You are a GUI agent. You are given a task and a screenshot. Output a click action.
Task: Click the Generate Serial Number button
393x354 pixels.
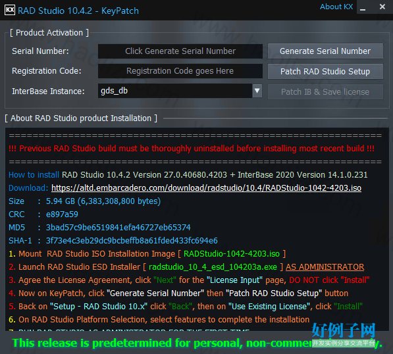pyautogui.click(x=325, y=51)
